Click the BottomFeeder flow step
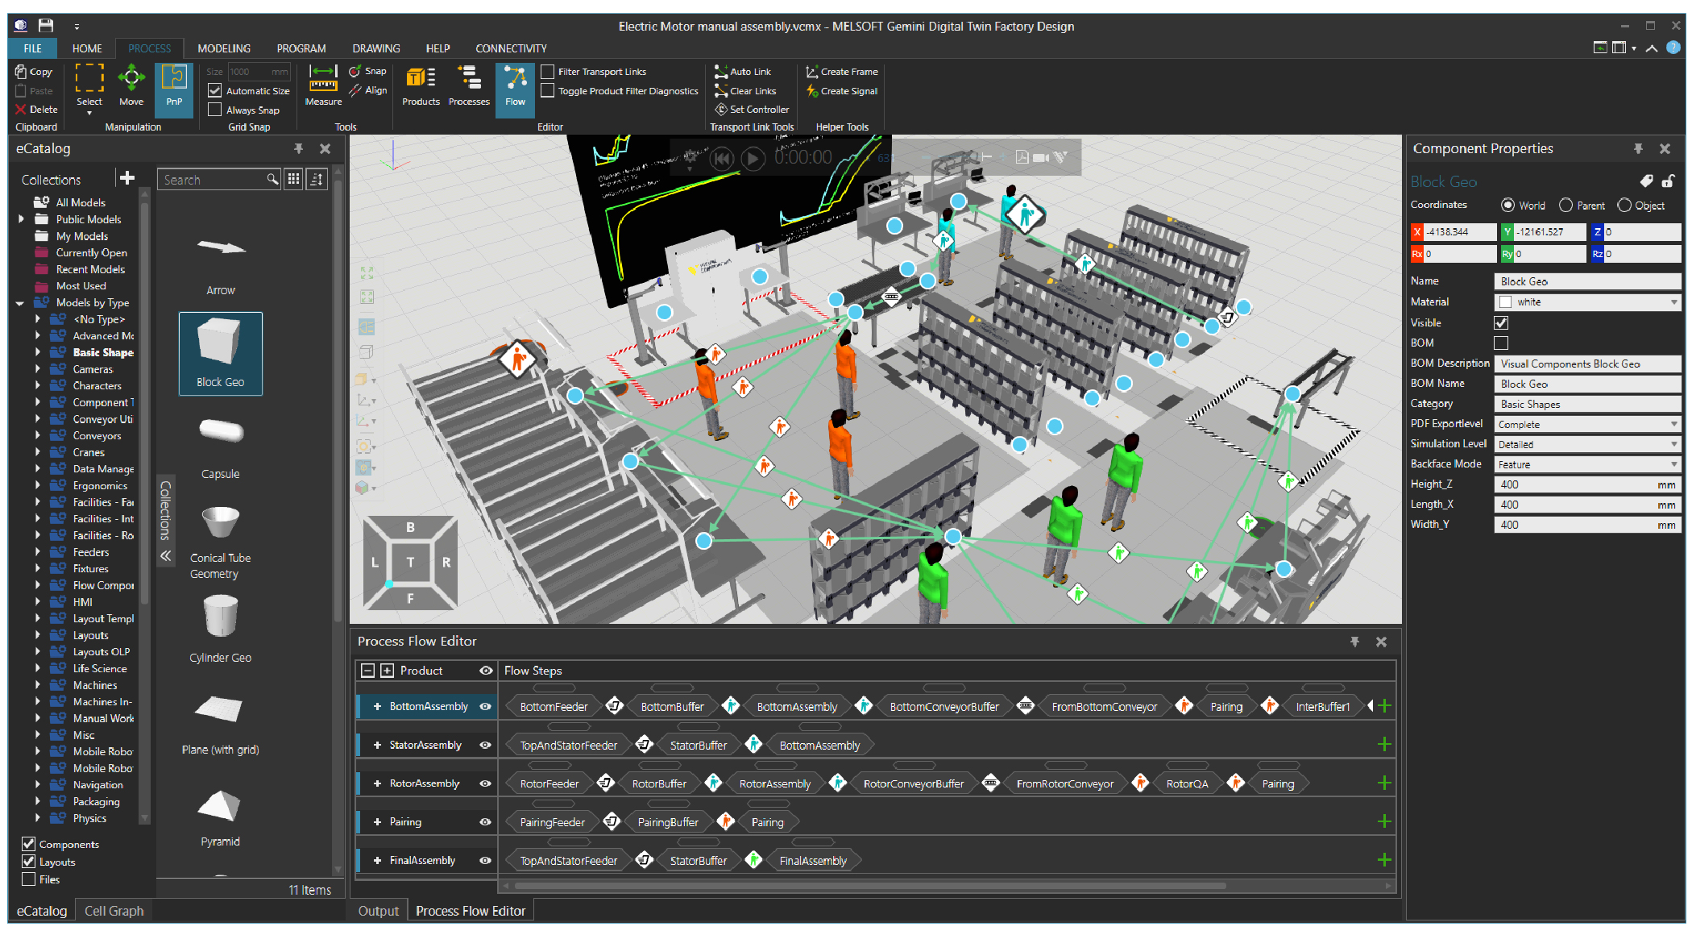 554,707
